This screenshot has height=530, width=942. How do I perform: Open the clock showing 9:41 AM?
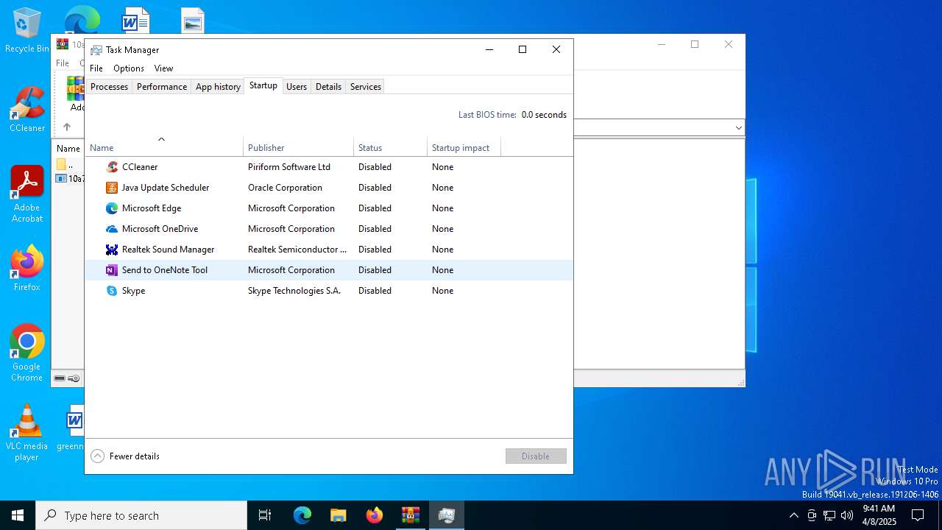879,515
